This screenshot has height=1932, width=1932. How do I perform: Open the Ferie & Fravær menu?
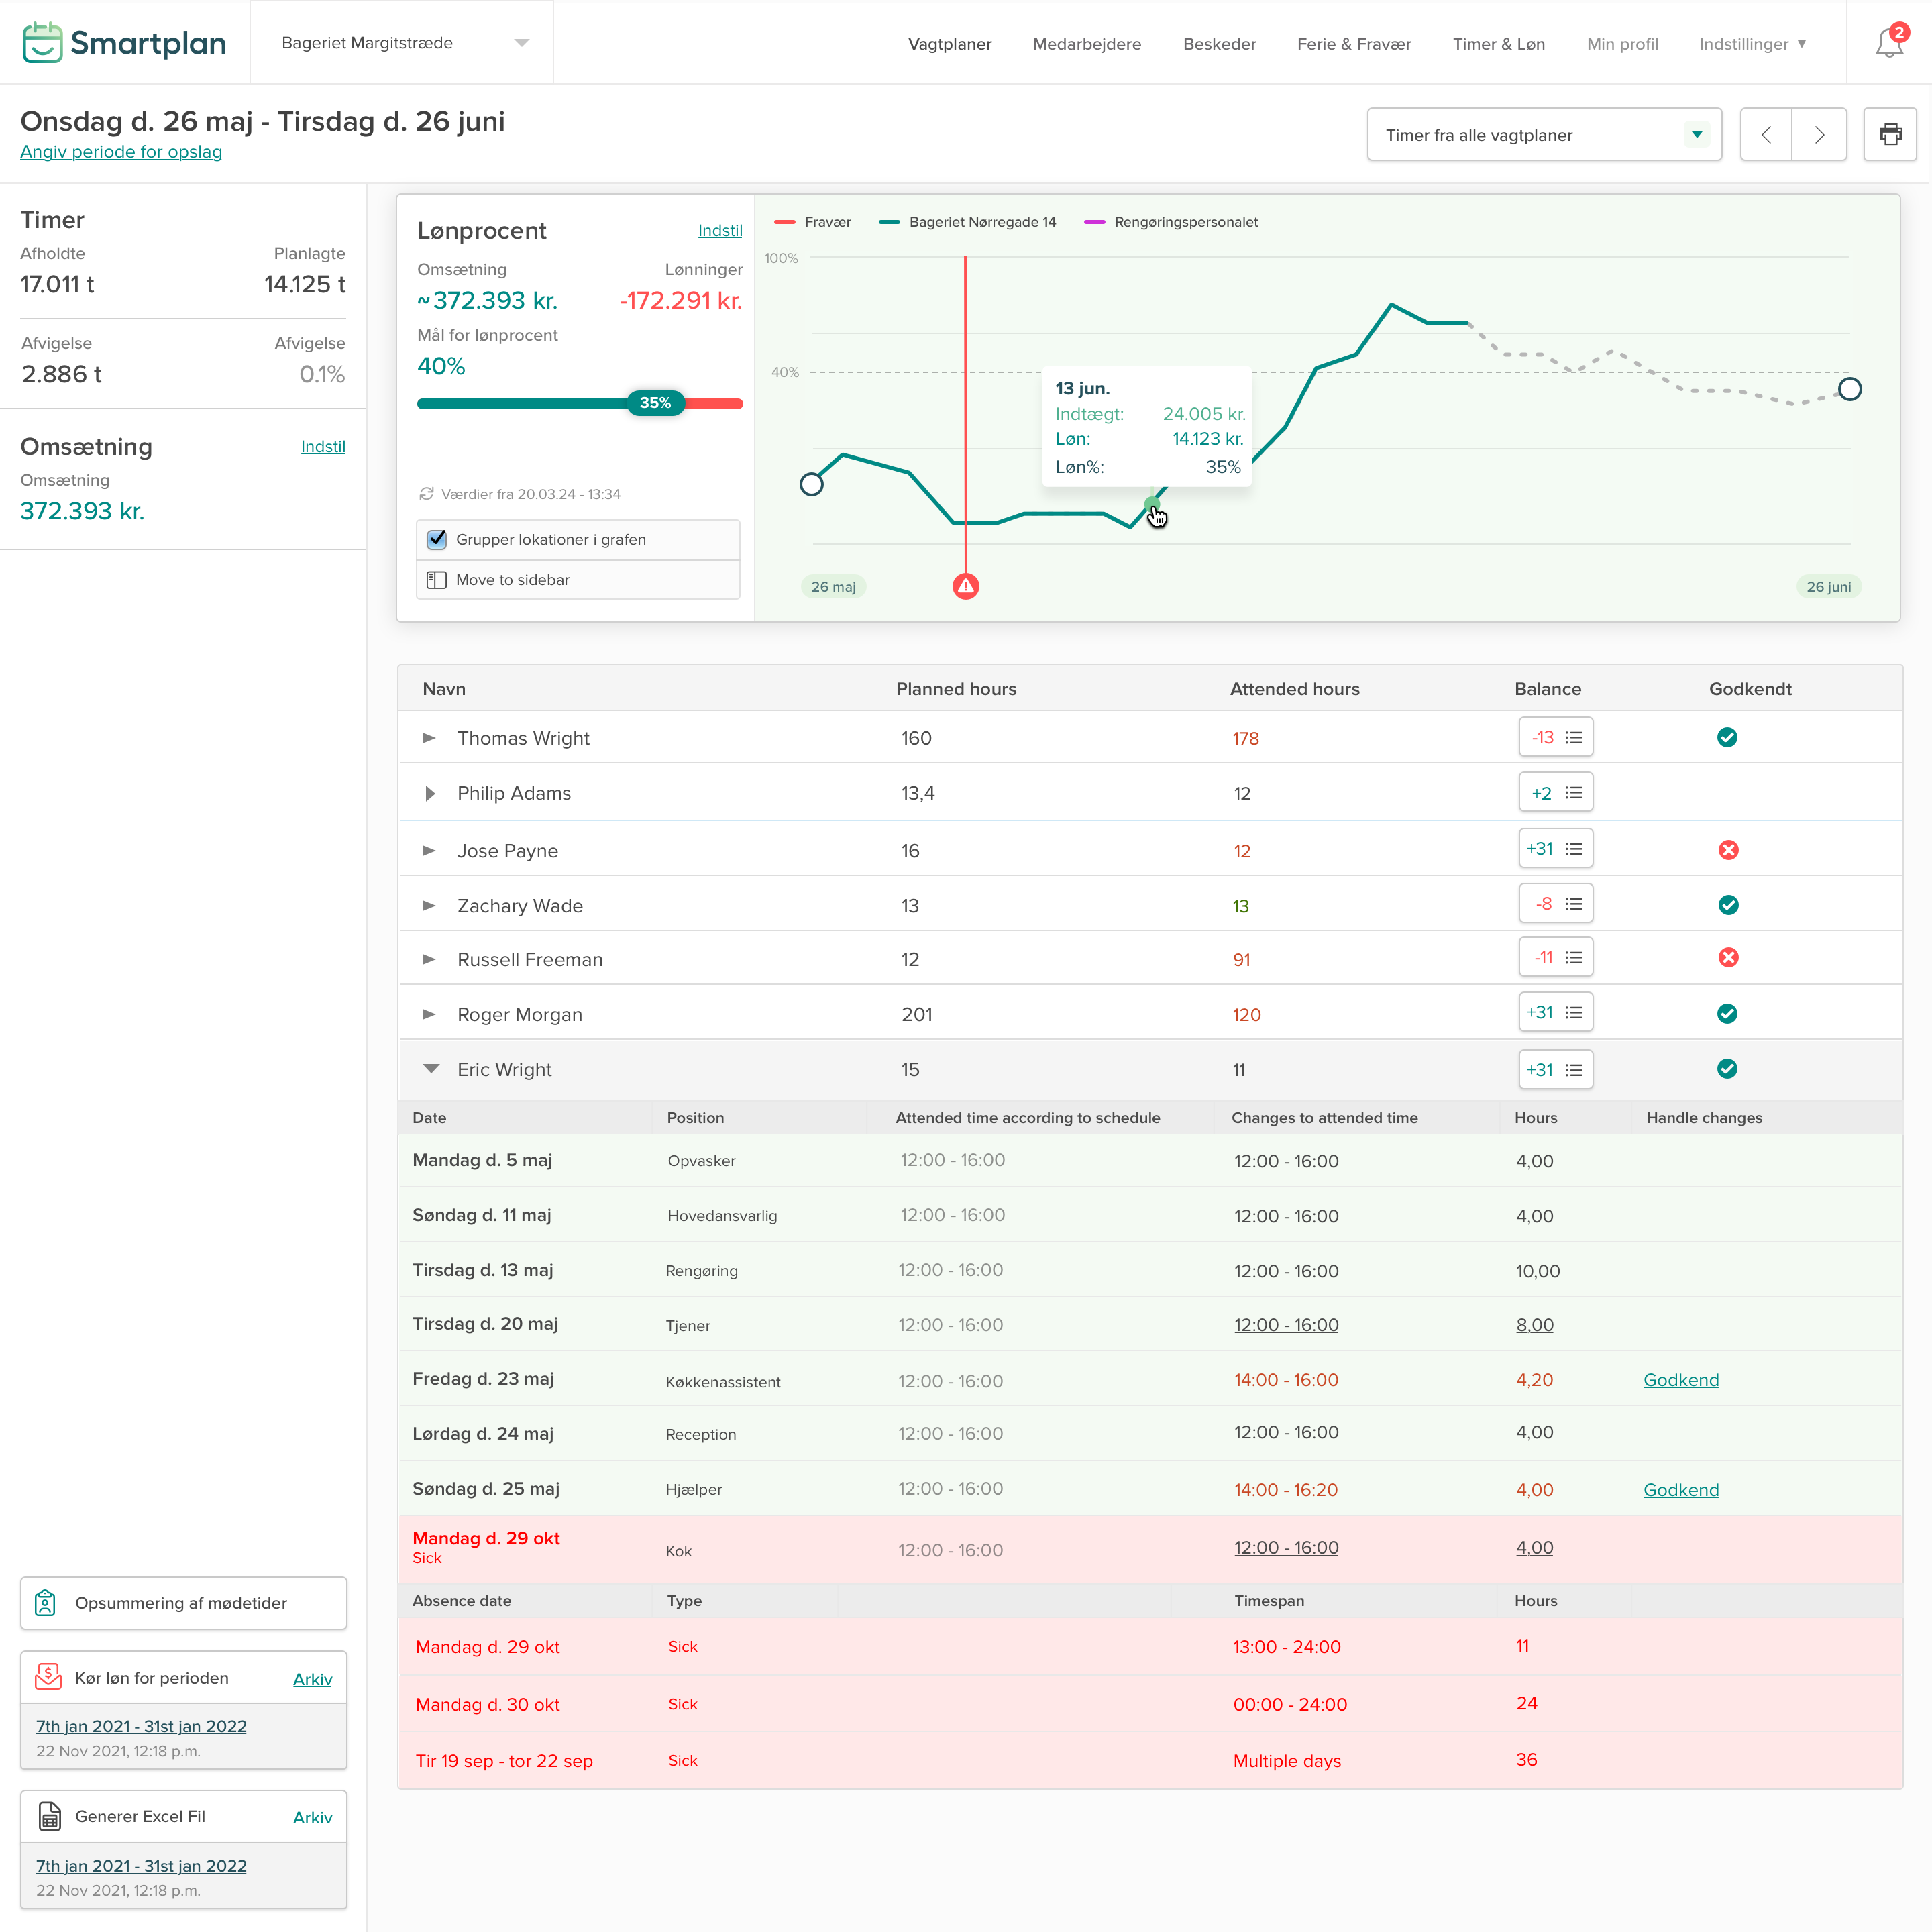tap(1353, 44)
